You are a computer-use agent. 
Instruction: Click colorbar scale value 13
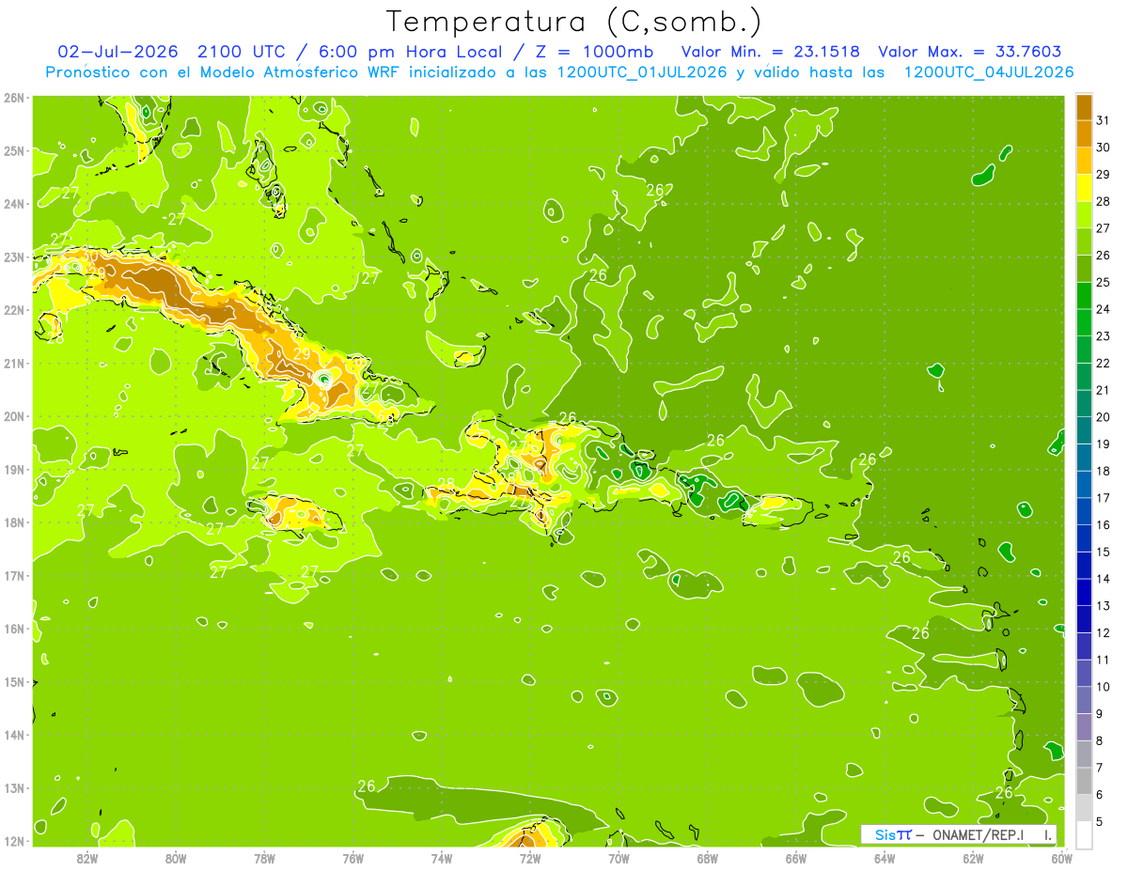point(1103,606)
